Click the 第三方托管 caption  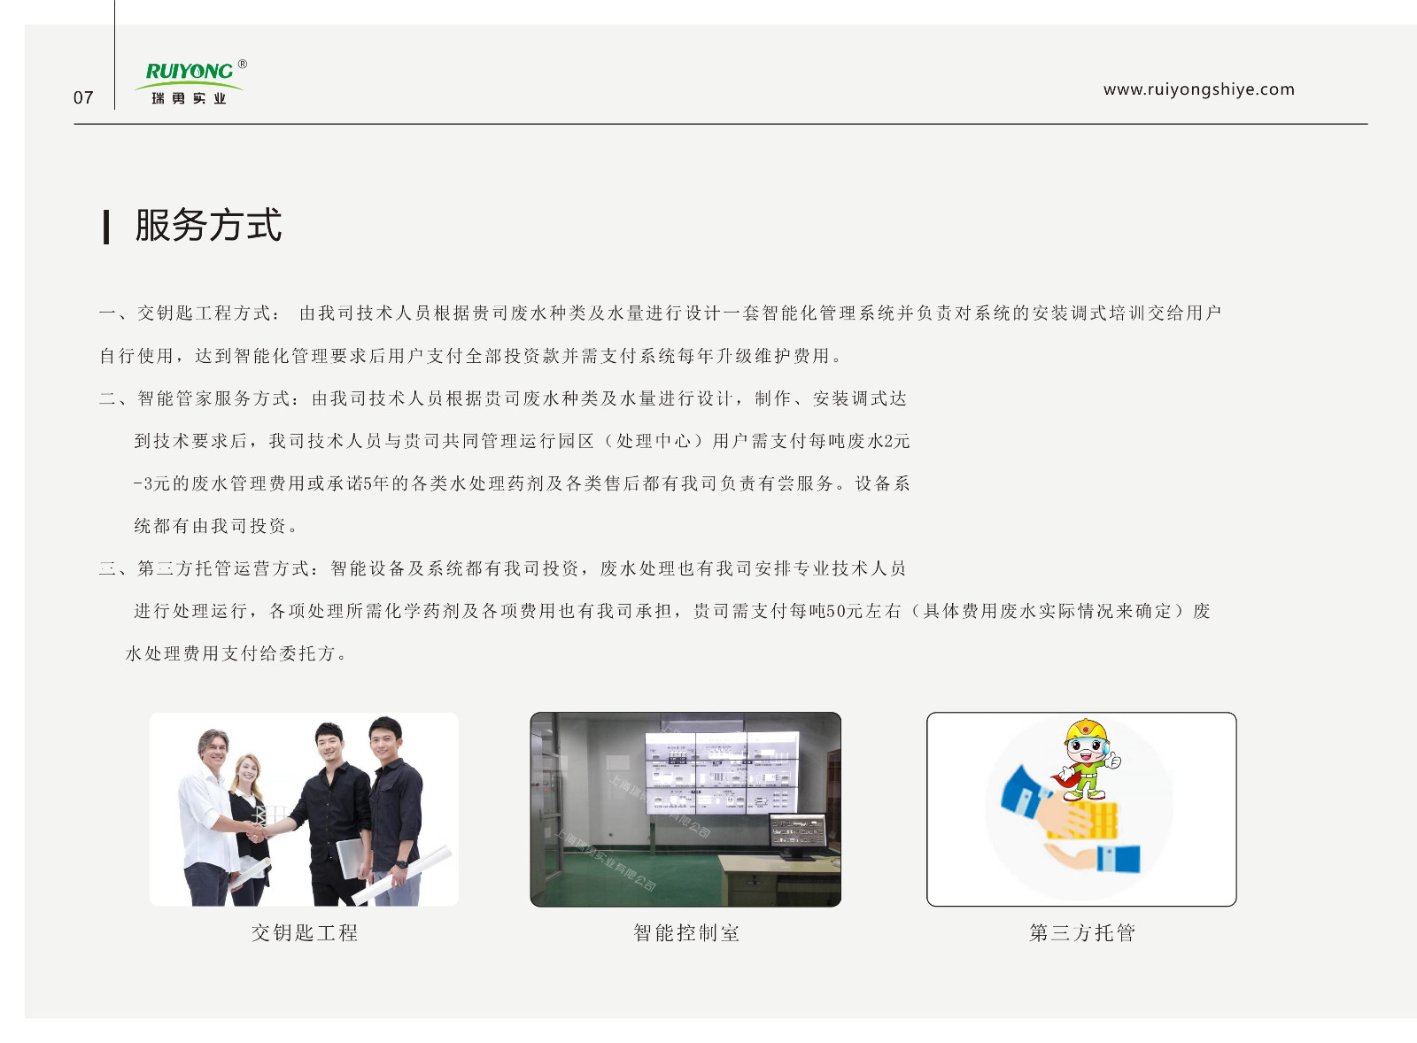click(1082, 932)
